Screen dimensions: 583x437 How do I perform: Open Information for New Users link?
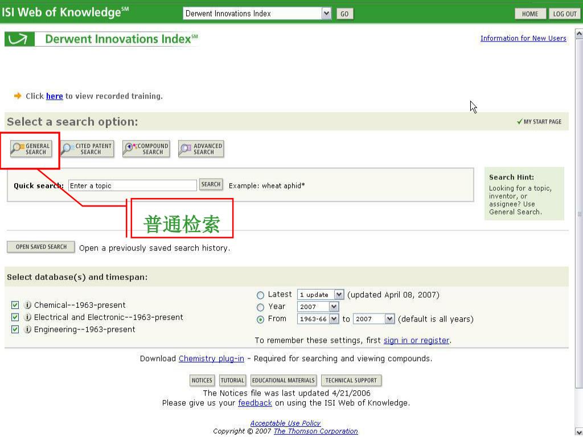tap(523, 38)
